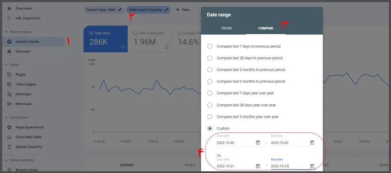Viewport: 391px width, 173px height.
Task: Toggle the Total impressions checkbox
Action: (136, 33)
